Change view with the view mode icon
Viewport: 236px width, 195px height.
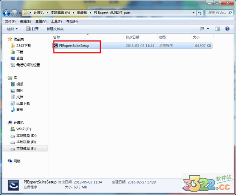click(202, 28)
